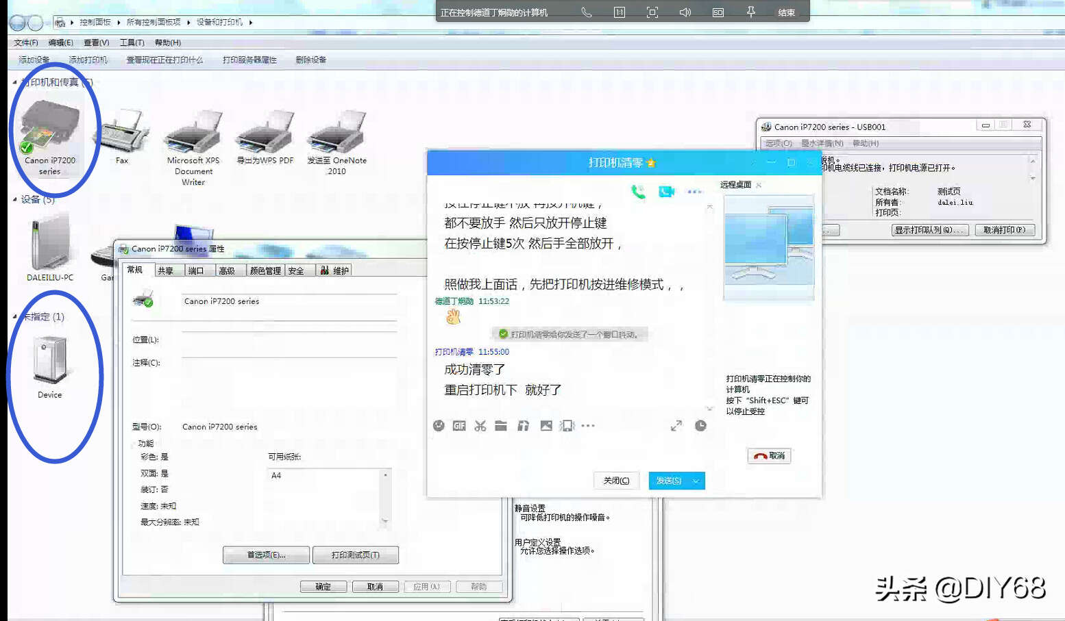The height and width of the screenshot is (621, 1065).
Task: Click the 打印测试页(T) button
Action: click(356, 555)
